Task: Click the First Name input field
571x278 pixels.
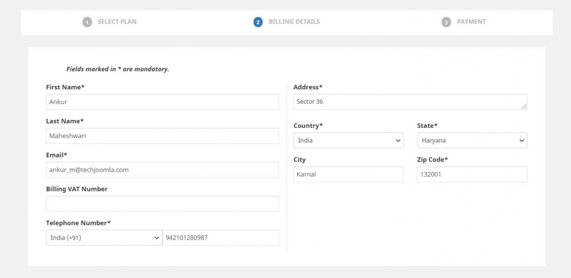Action: 162,102
